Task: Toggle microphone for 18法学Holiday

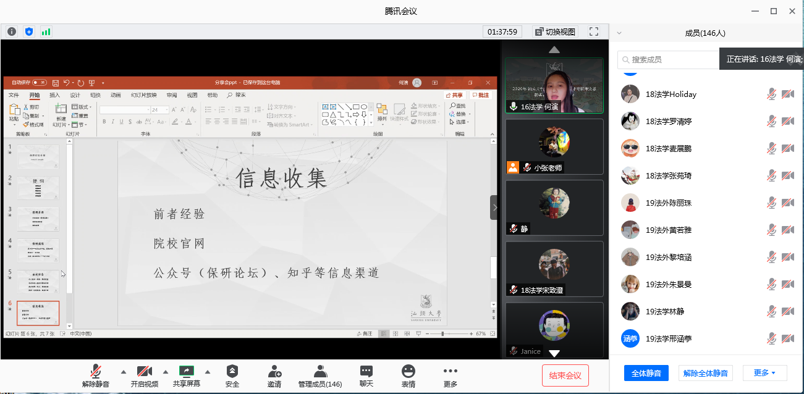Action: point(771,94)
